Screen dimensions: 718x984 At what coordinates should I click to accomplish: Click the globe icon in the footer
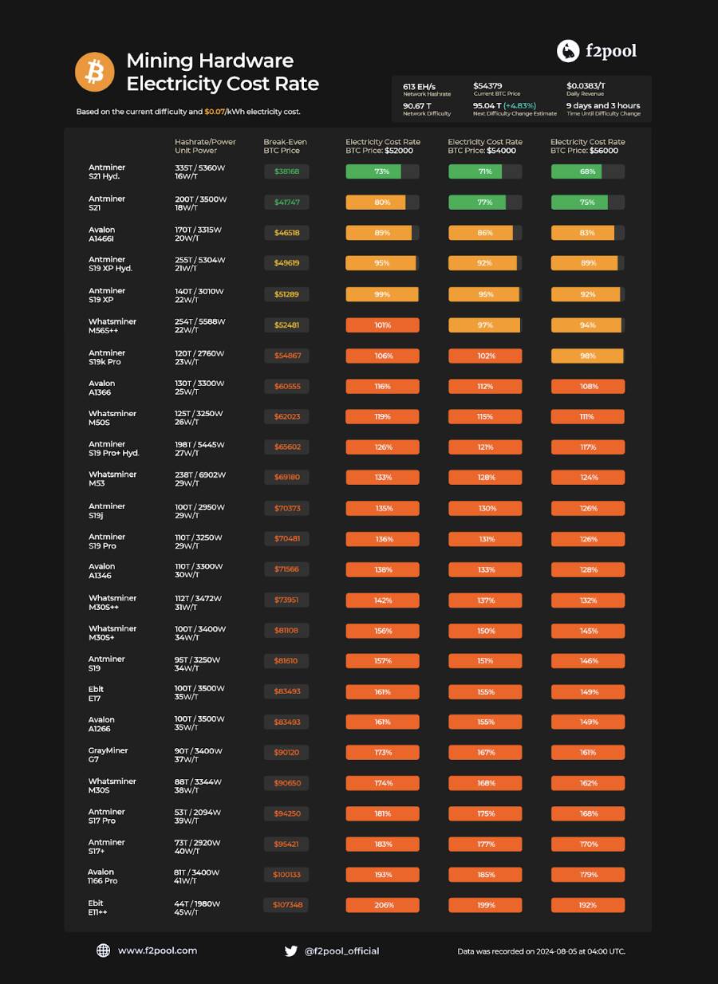click(x=103, y=950)
